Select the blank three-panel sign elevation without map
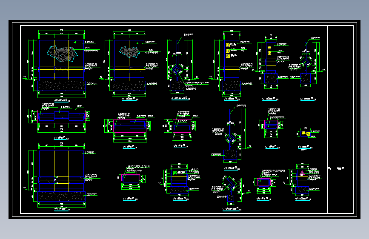The width and height of the screenshot is (369, 239). click(x=61, y=176)
